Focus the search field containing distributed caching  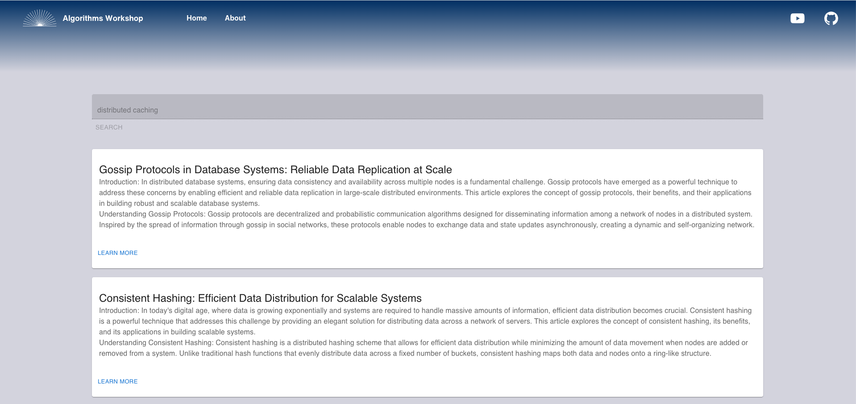pyautogui.click(x=427, y=107)
